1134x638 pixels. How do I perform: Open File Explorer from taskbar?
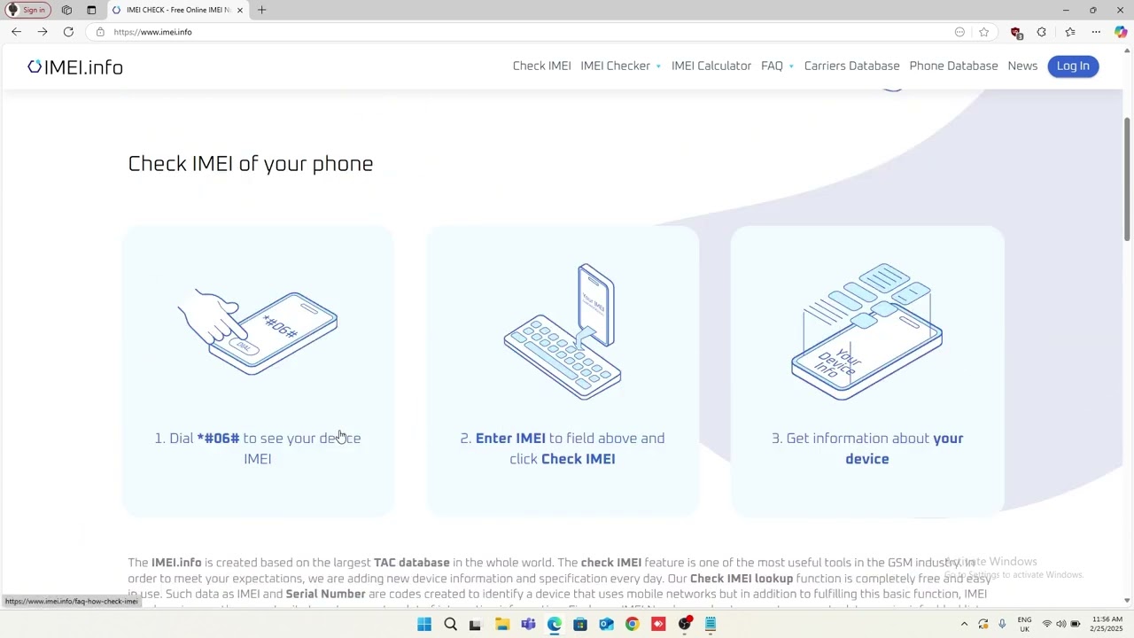click(502, 625)
